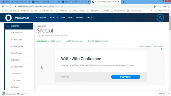Select the CODEC PACKS category
171x96 pixels.
click(16, 81)
